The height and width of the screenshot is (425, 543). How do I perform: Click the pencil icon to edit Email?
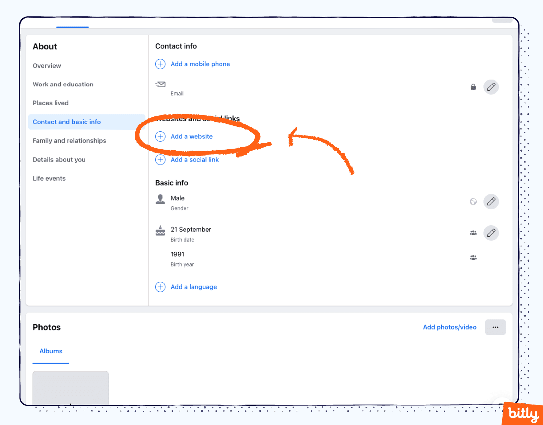pyautogui.click(x=491, y=87)
